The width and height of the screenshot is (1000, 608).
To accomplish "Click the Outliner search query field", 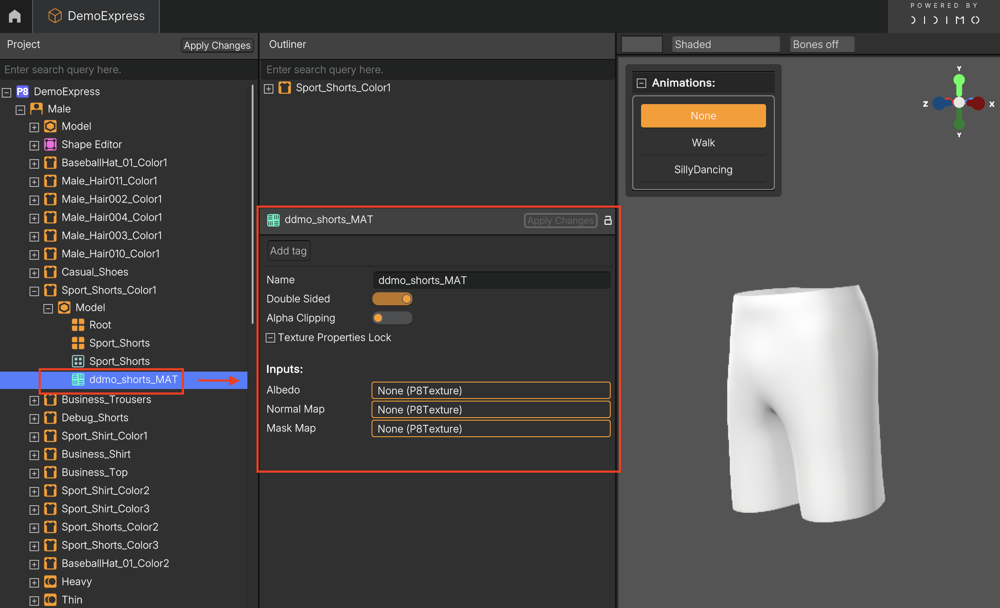I will [x=437, y=69].
